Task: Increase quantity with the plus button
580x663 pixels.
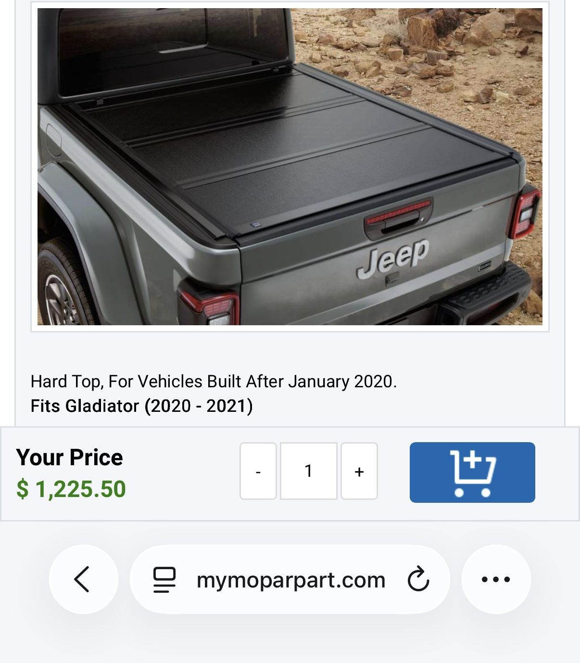Action: (359, 471)
